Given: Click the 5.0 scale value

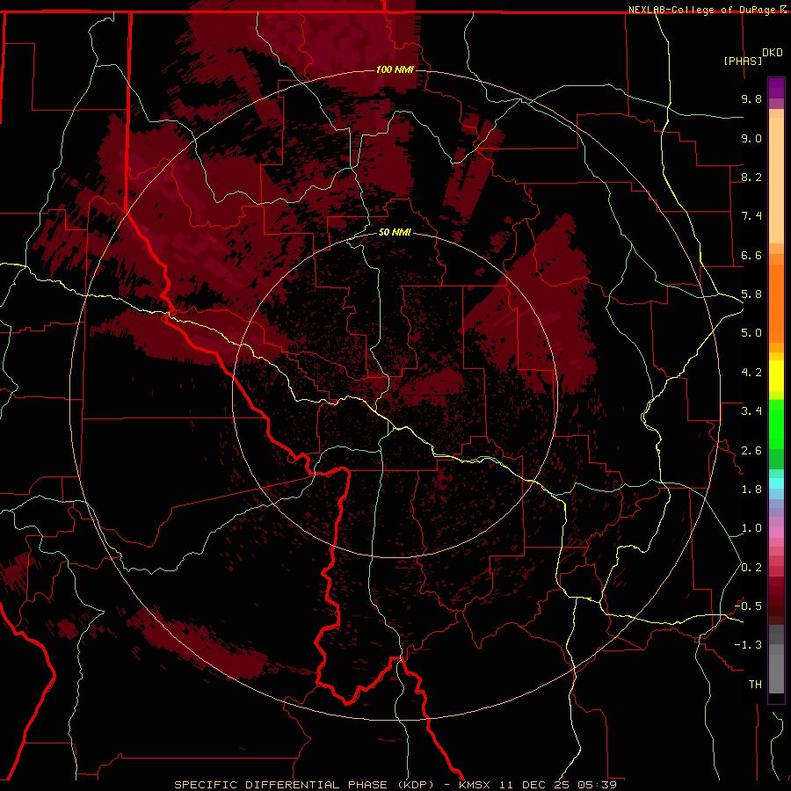Looking at the screenshot, I should [751, 333].
